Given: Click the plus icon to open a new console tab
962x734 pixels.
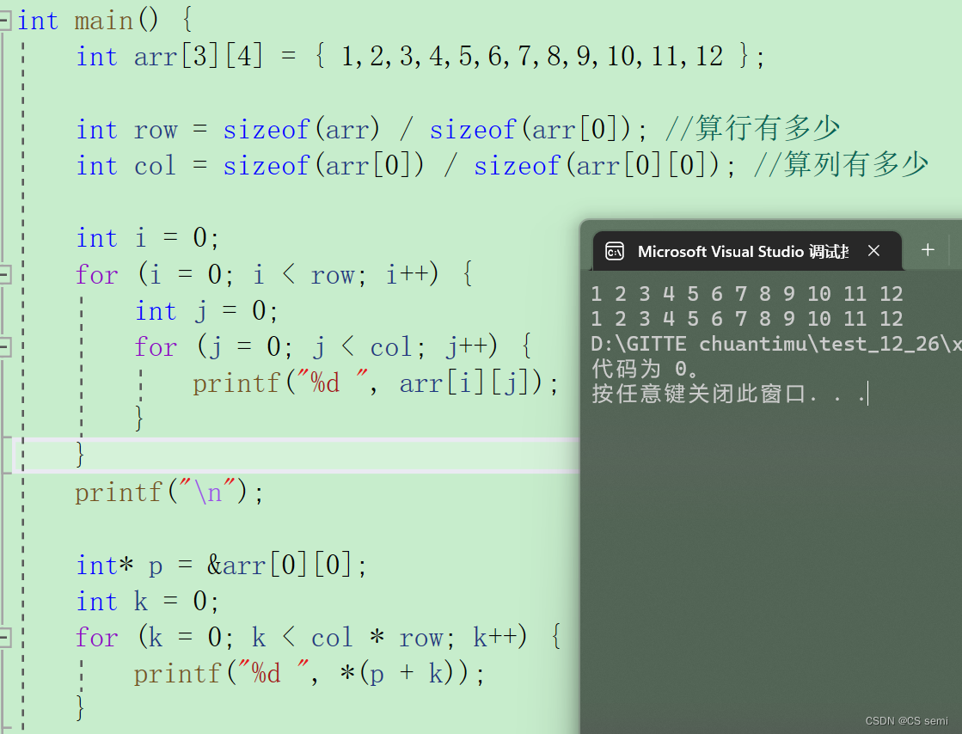Looking at the screenshot, I should coord(928,250).
